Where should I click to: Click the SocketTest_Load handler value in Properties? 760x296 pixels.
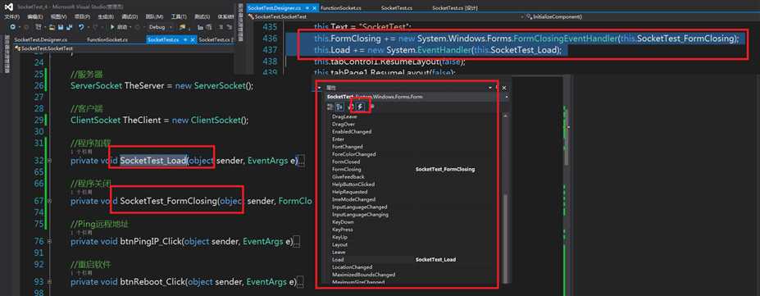(x=435, y=260)
